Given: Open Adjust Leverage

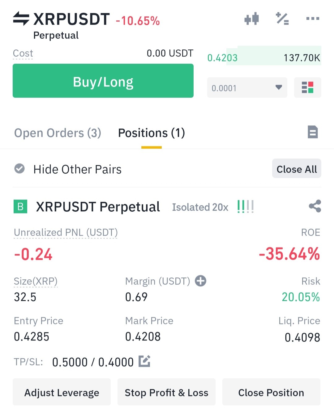Looking at the screenshot, I should (x=62, y=392).
